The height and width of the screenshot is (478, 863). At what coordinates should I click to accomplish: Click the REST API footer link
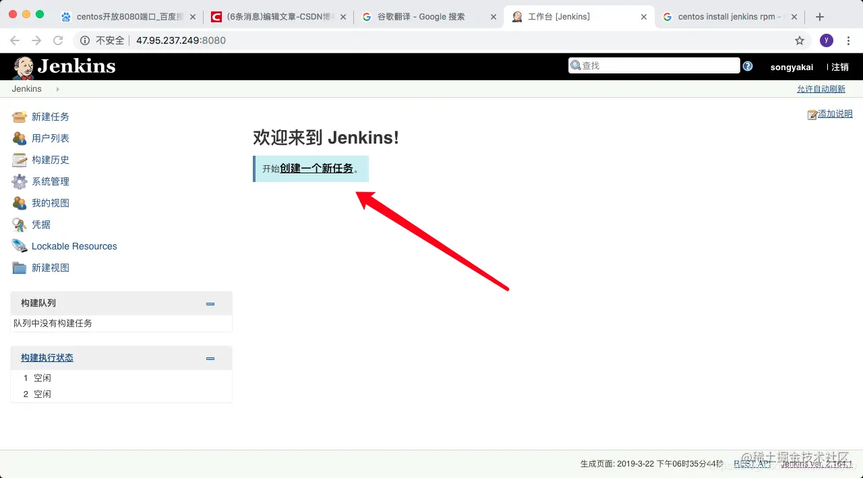point(752,464)
